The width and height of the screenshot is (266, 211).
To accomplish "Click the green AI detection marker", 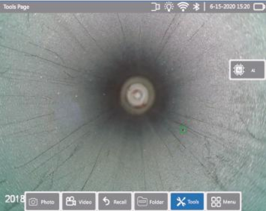I will pos(183,130).
